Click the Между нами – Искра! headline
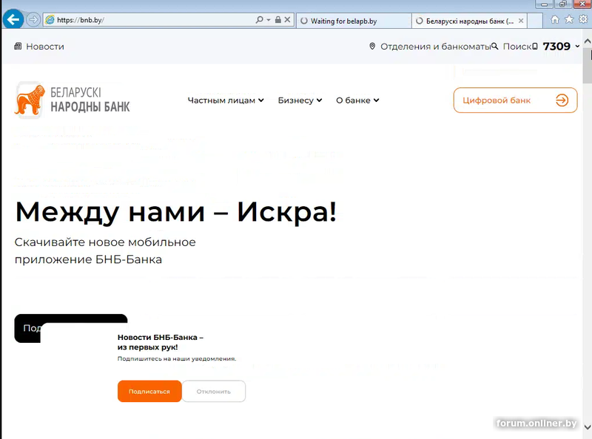Viewport: 592px width, 439px height. pyautogui.click(x=175, y=211)
